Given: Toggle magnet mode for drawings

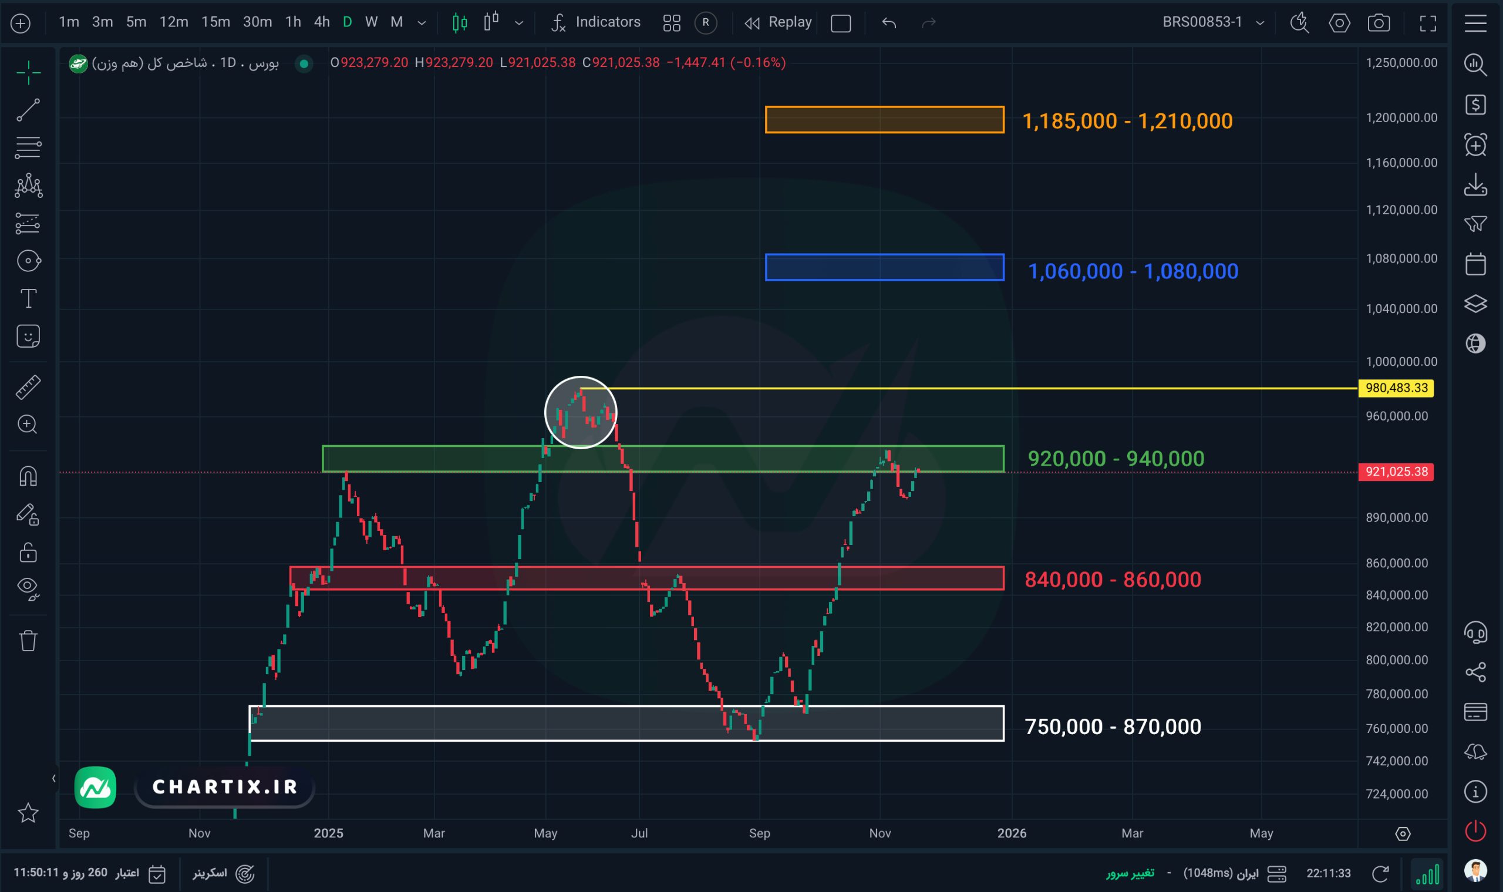Looking at the screenshot, I should [x=28, y=476].
